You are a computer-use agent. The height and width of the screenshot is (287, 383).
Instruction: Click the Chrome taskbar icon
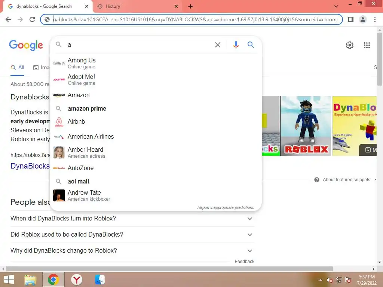click(53, 280)
